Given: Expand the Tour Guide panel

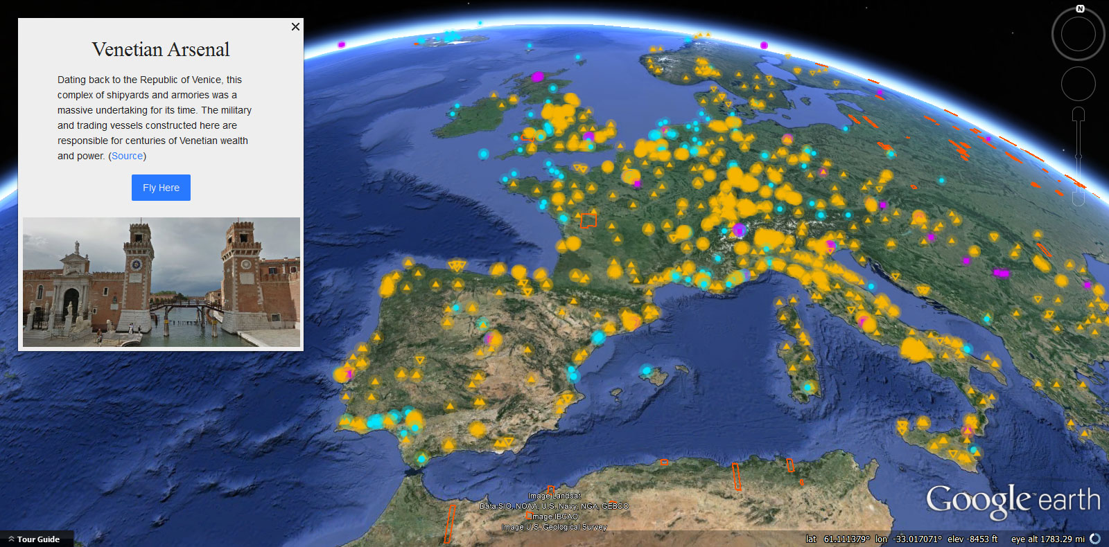Looking at the screenshot, I should [x=34, y=539].
